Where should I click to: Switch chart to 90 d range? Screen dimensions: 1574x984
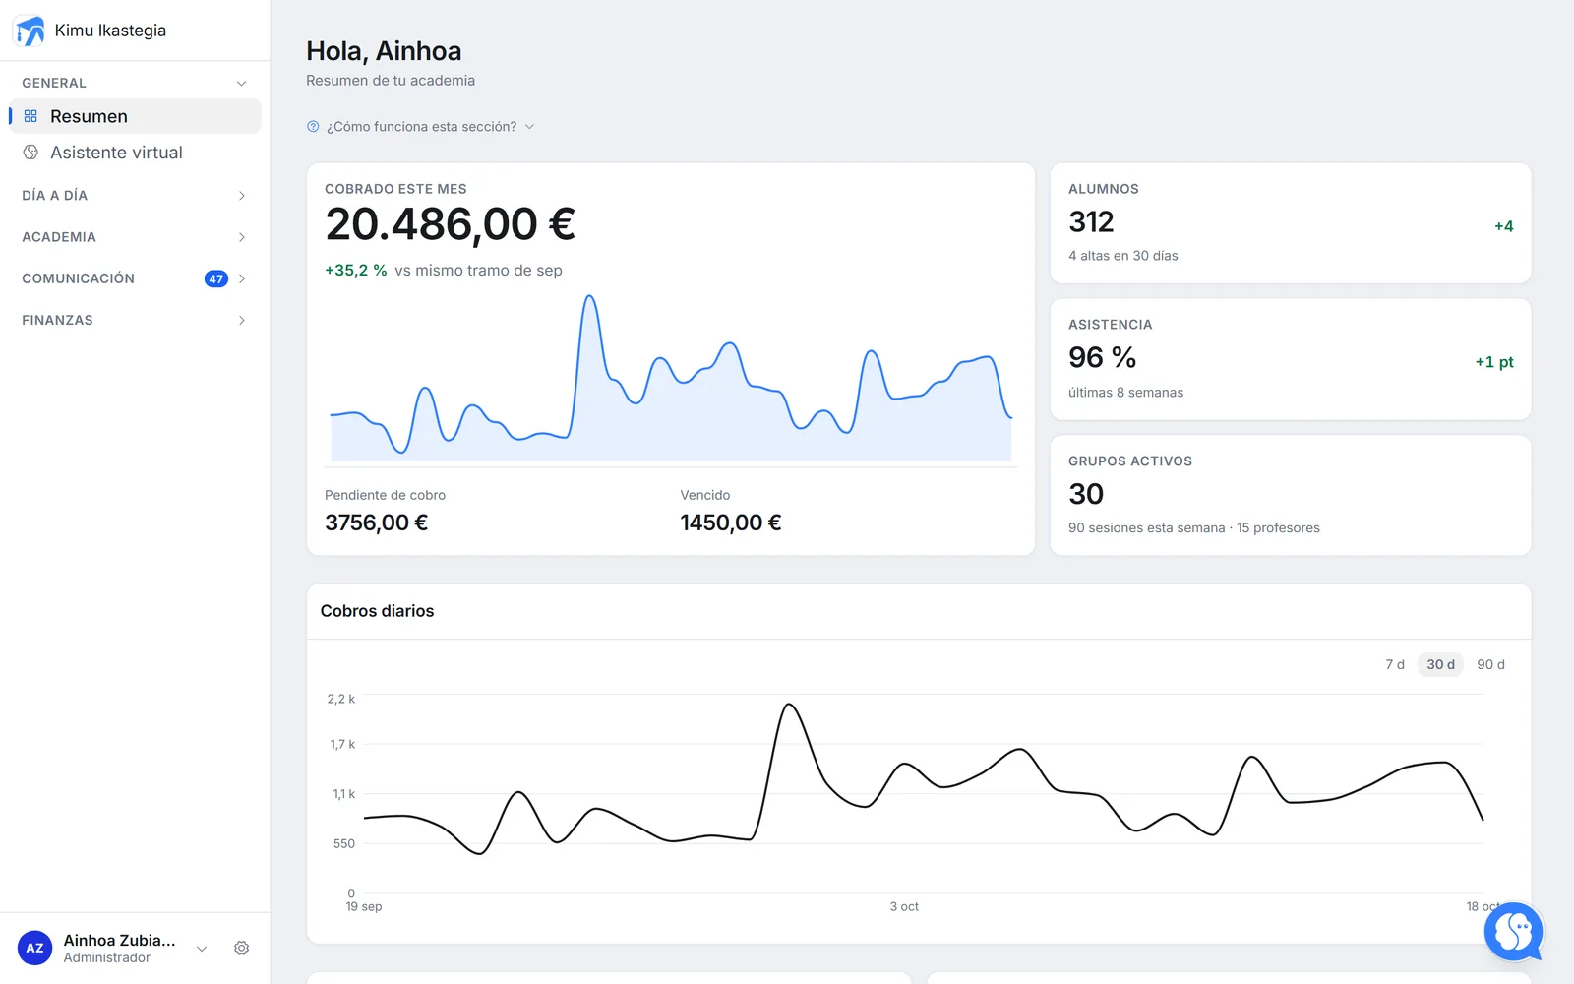1490,664
